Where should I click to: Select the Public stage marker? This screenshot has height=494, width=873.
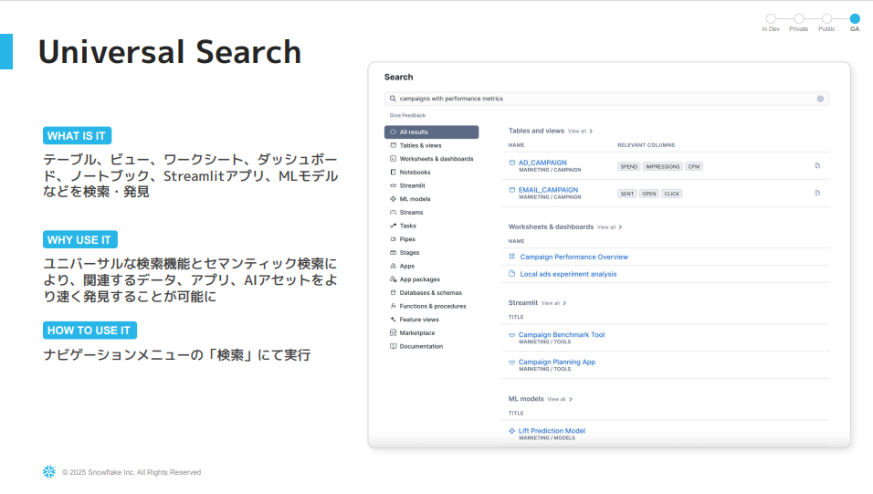(x=826, y=19)
